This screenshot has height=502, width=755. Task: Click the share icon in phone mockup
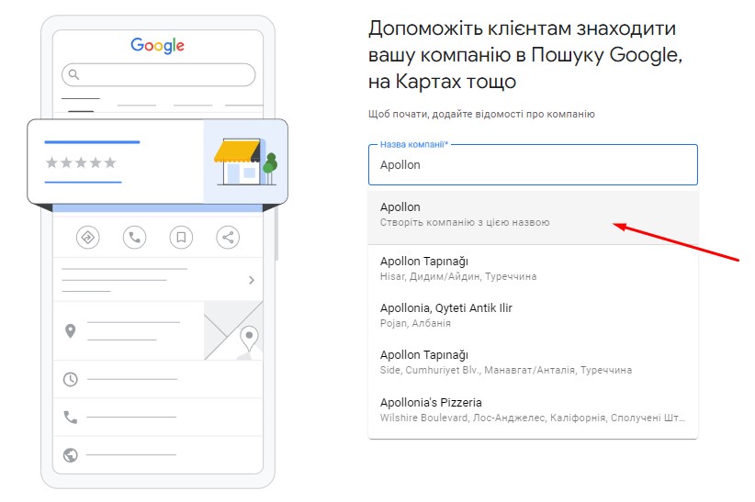228,238
